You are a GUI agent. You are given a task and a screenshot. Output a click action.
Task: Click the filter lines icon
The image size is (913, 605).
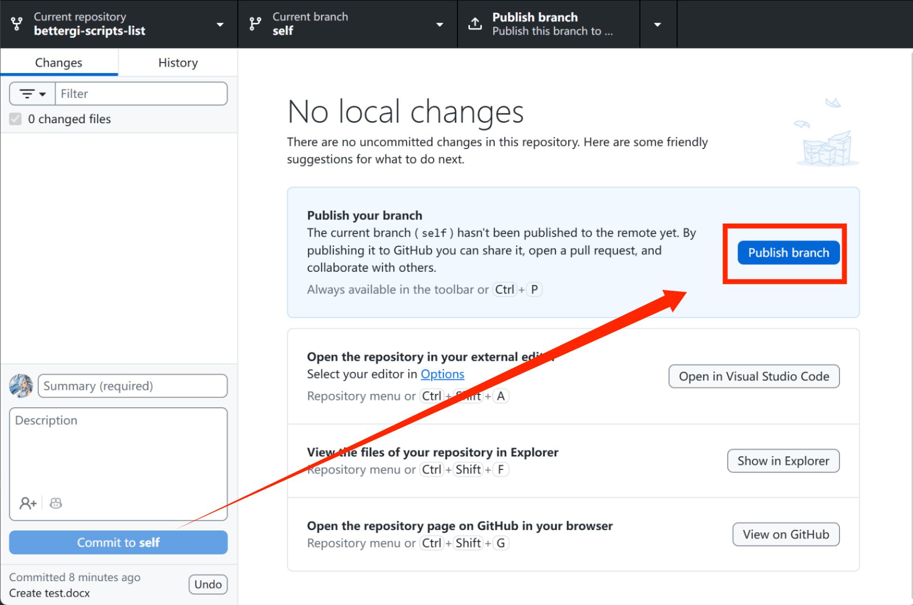(x=32, y=94)
